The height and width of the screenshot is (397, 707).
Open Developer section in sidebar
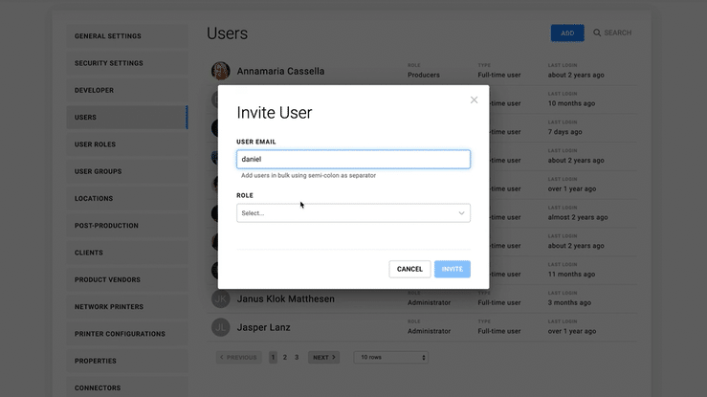(x=127, y=90)
